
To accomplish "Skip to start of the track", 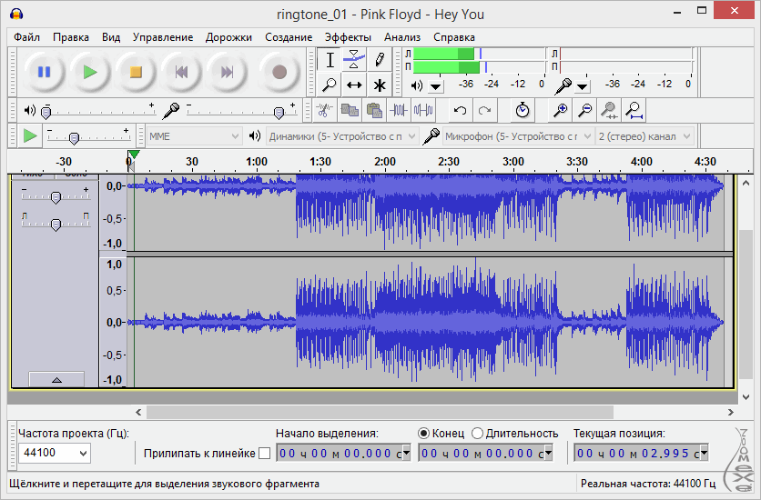I will coord(181,72).
